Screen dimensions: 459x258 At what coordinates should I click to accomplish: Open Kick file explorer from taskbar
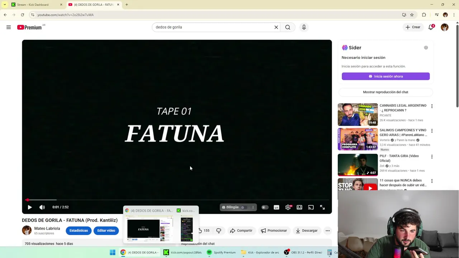click(260, 252)
